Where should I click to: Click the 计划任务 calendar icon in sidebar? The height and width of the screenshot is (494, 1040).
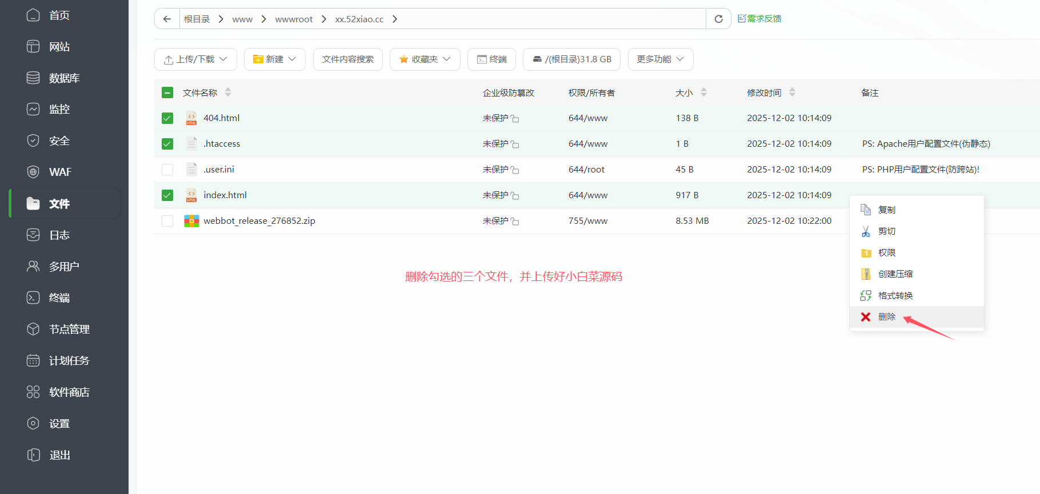click(x=33, y=360)
